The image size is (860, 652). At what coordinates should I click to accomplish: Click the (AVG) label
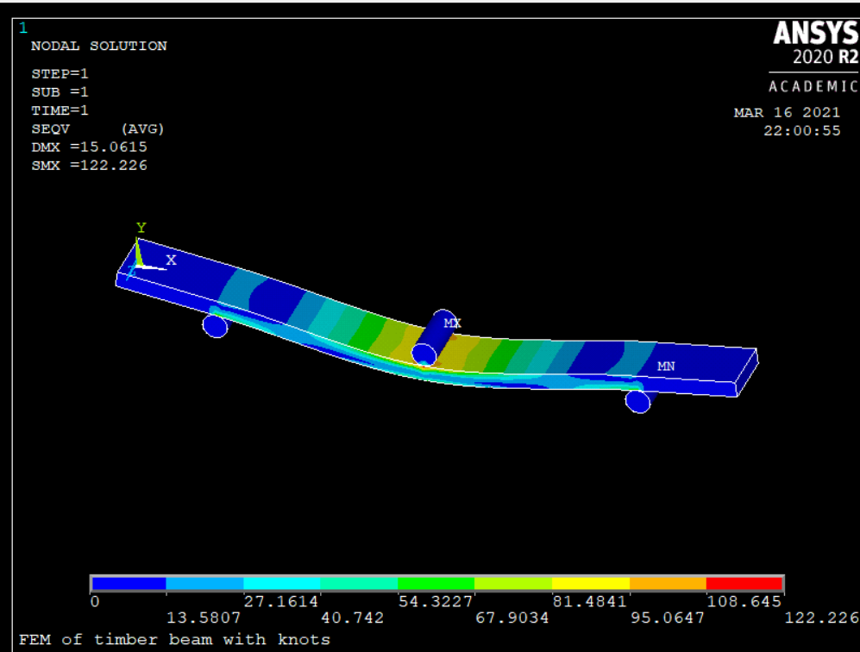click(142, 129)
